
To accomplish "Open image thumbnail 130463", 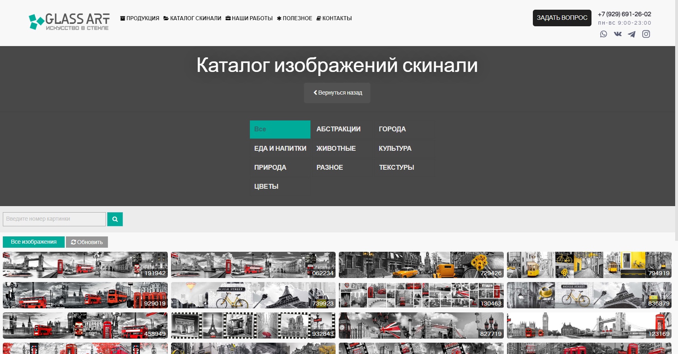I will [421, 295].
